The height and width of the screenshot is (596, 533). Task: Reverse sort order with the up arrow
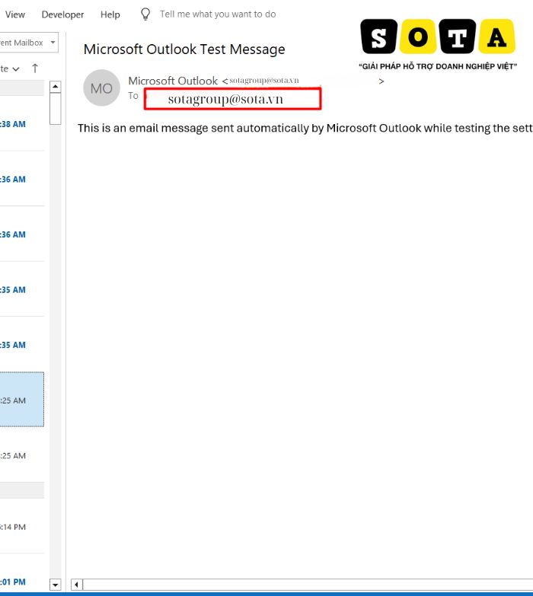pyautogui.click(x=35, y=69)
